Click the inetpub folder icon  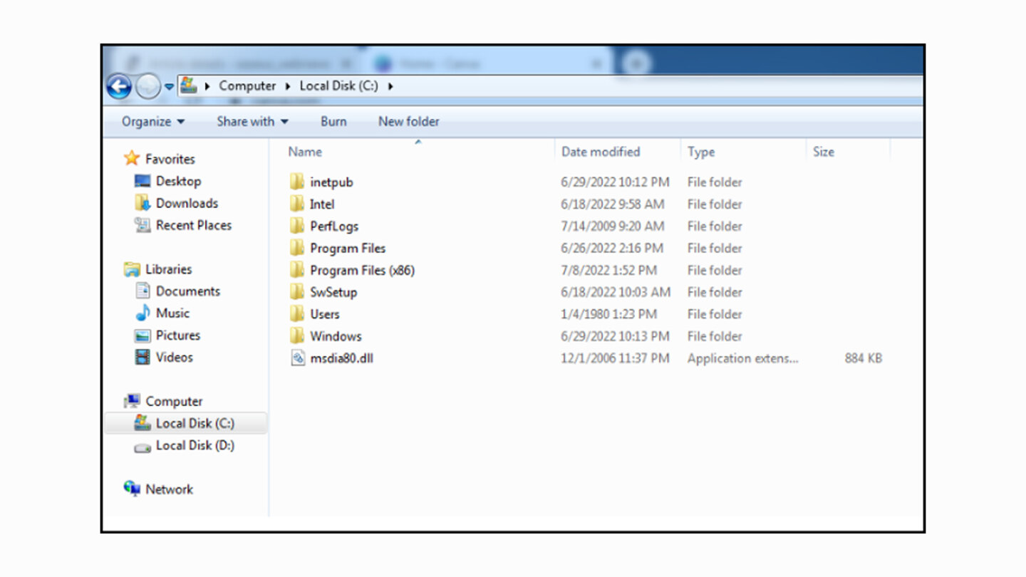pos(297,182)
